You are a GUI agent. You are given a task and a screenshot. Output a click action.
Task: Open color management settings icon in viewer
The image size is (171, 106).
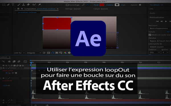click(x=65, y=53)
